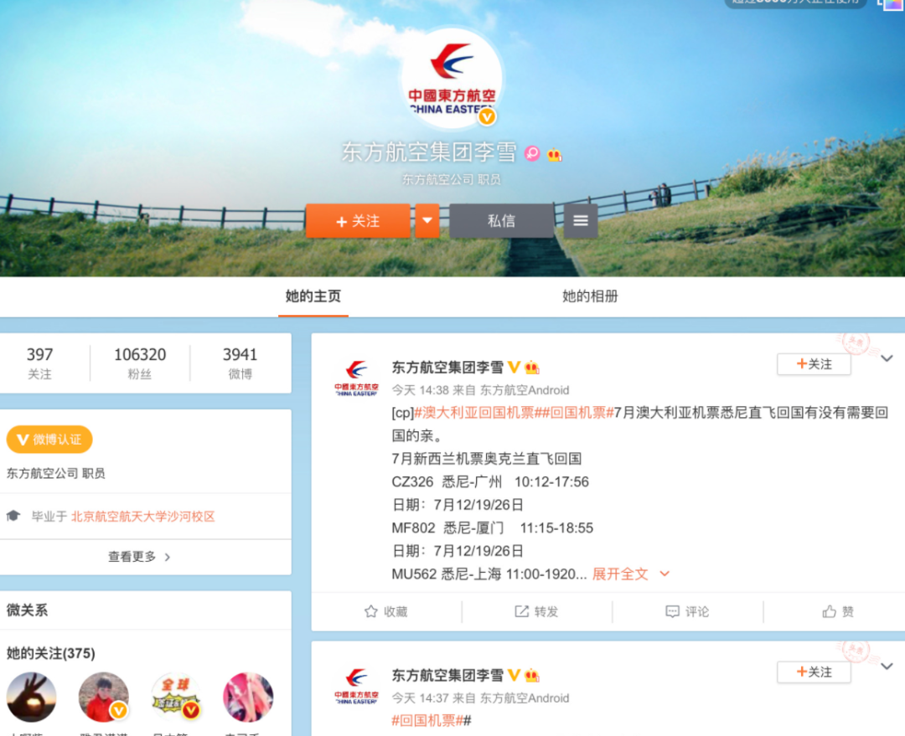Open the follow options dropdown arrow
The height and width of the screenshot is (736, 905).
point(427,221)
